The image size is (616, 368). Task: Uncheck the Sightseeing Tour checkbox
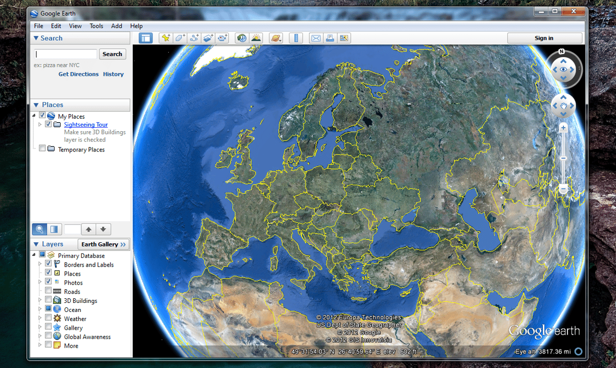[x=48, y=124]
